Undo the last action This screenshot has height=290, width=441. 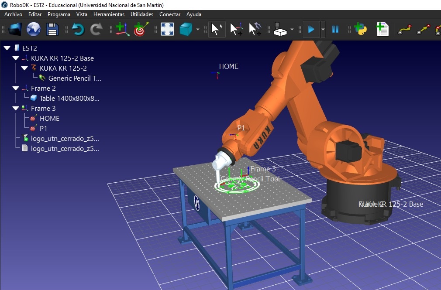(x=78, y=29)
